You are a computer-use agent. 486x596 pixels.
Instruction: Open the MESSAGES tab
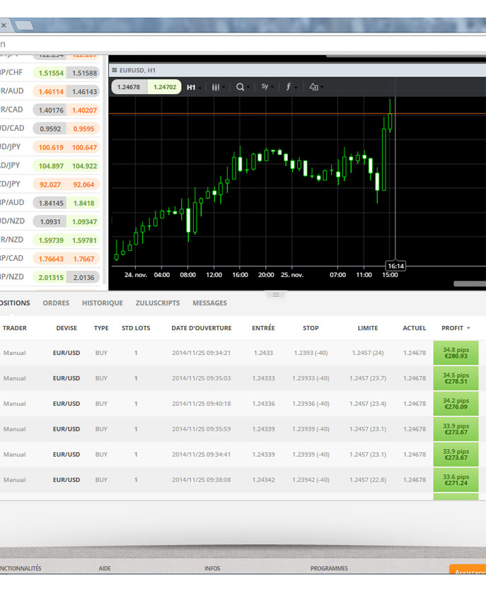click(209, 303)
